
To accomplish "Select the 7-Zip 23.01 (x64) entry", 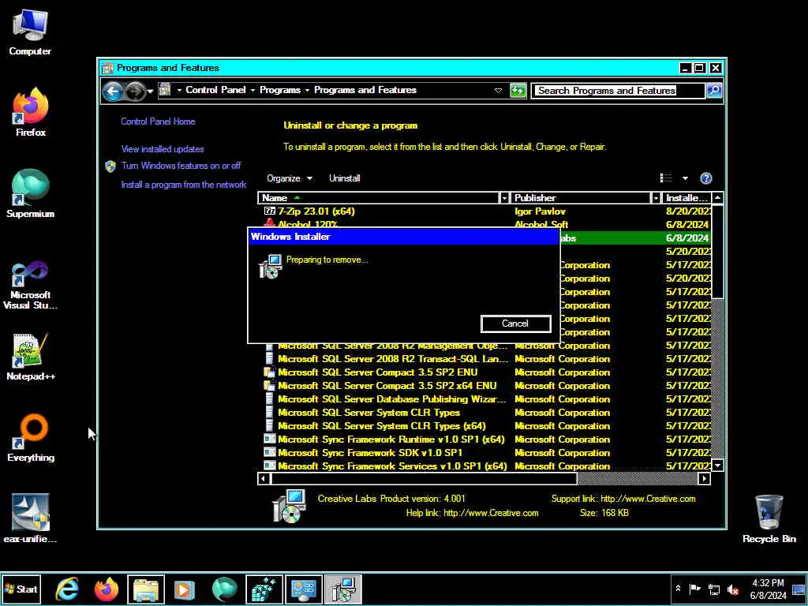I will click(x=484, y=211).
